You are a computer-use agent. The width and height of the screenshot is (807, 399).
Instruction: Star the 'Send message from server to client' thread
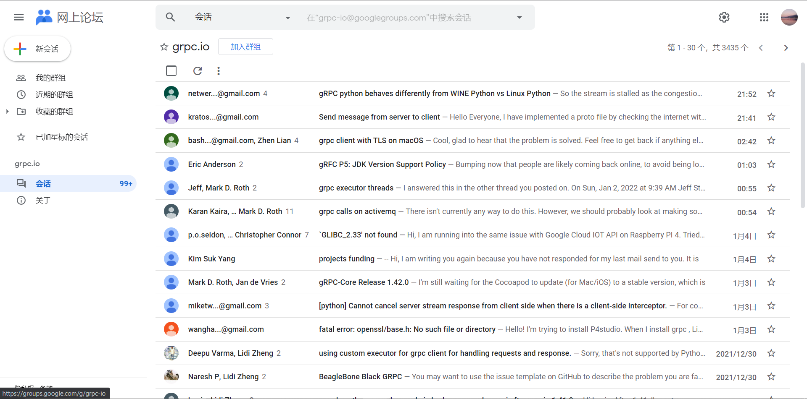pos(771,117)
